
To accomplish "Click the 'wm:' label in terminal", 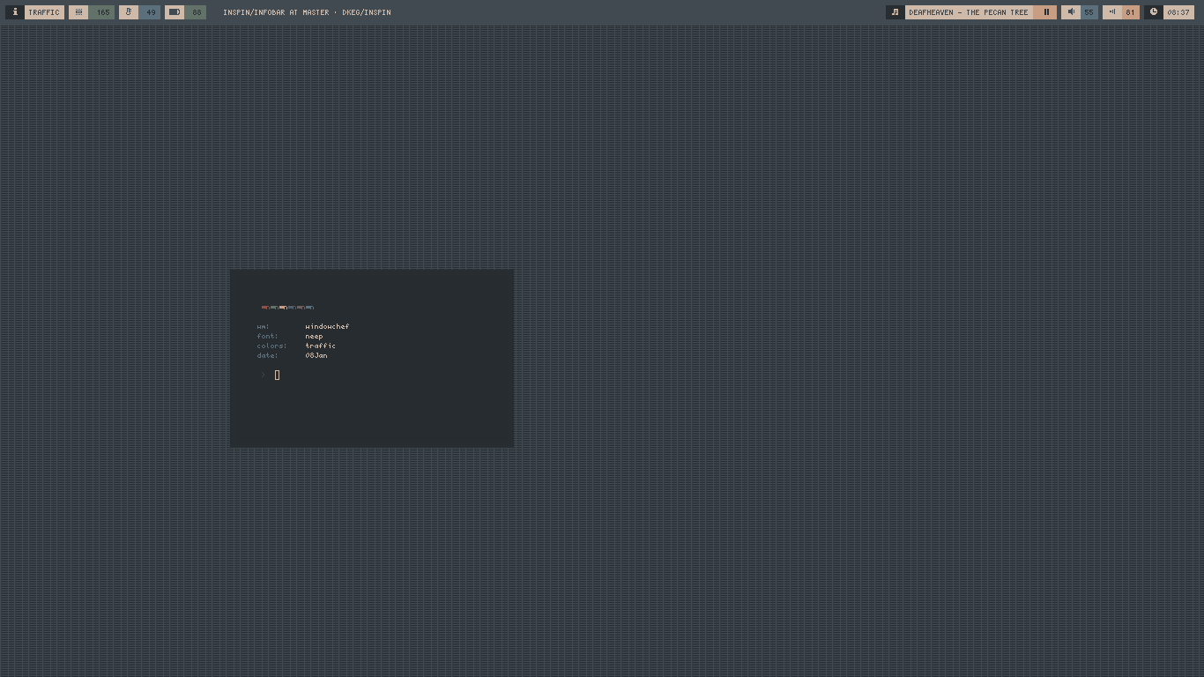I will (263, 326).
